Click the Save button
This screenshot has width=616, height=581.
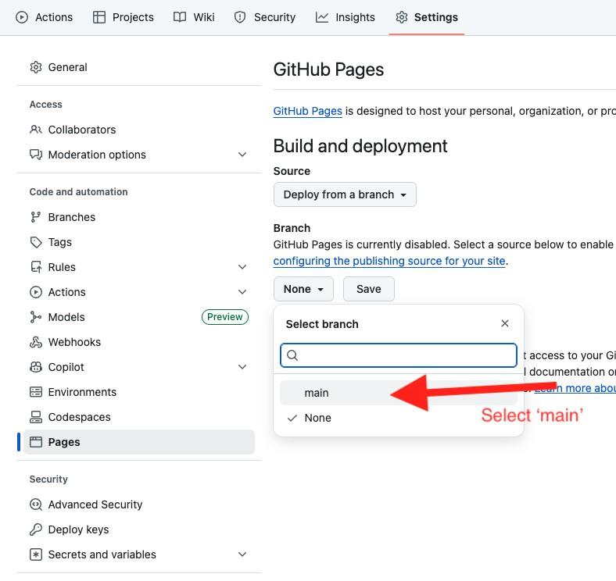368,289
